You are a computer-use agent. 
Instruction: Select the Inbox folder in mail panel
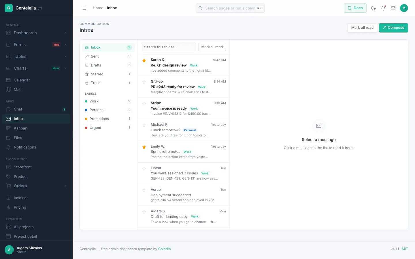point(108,47)
